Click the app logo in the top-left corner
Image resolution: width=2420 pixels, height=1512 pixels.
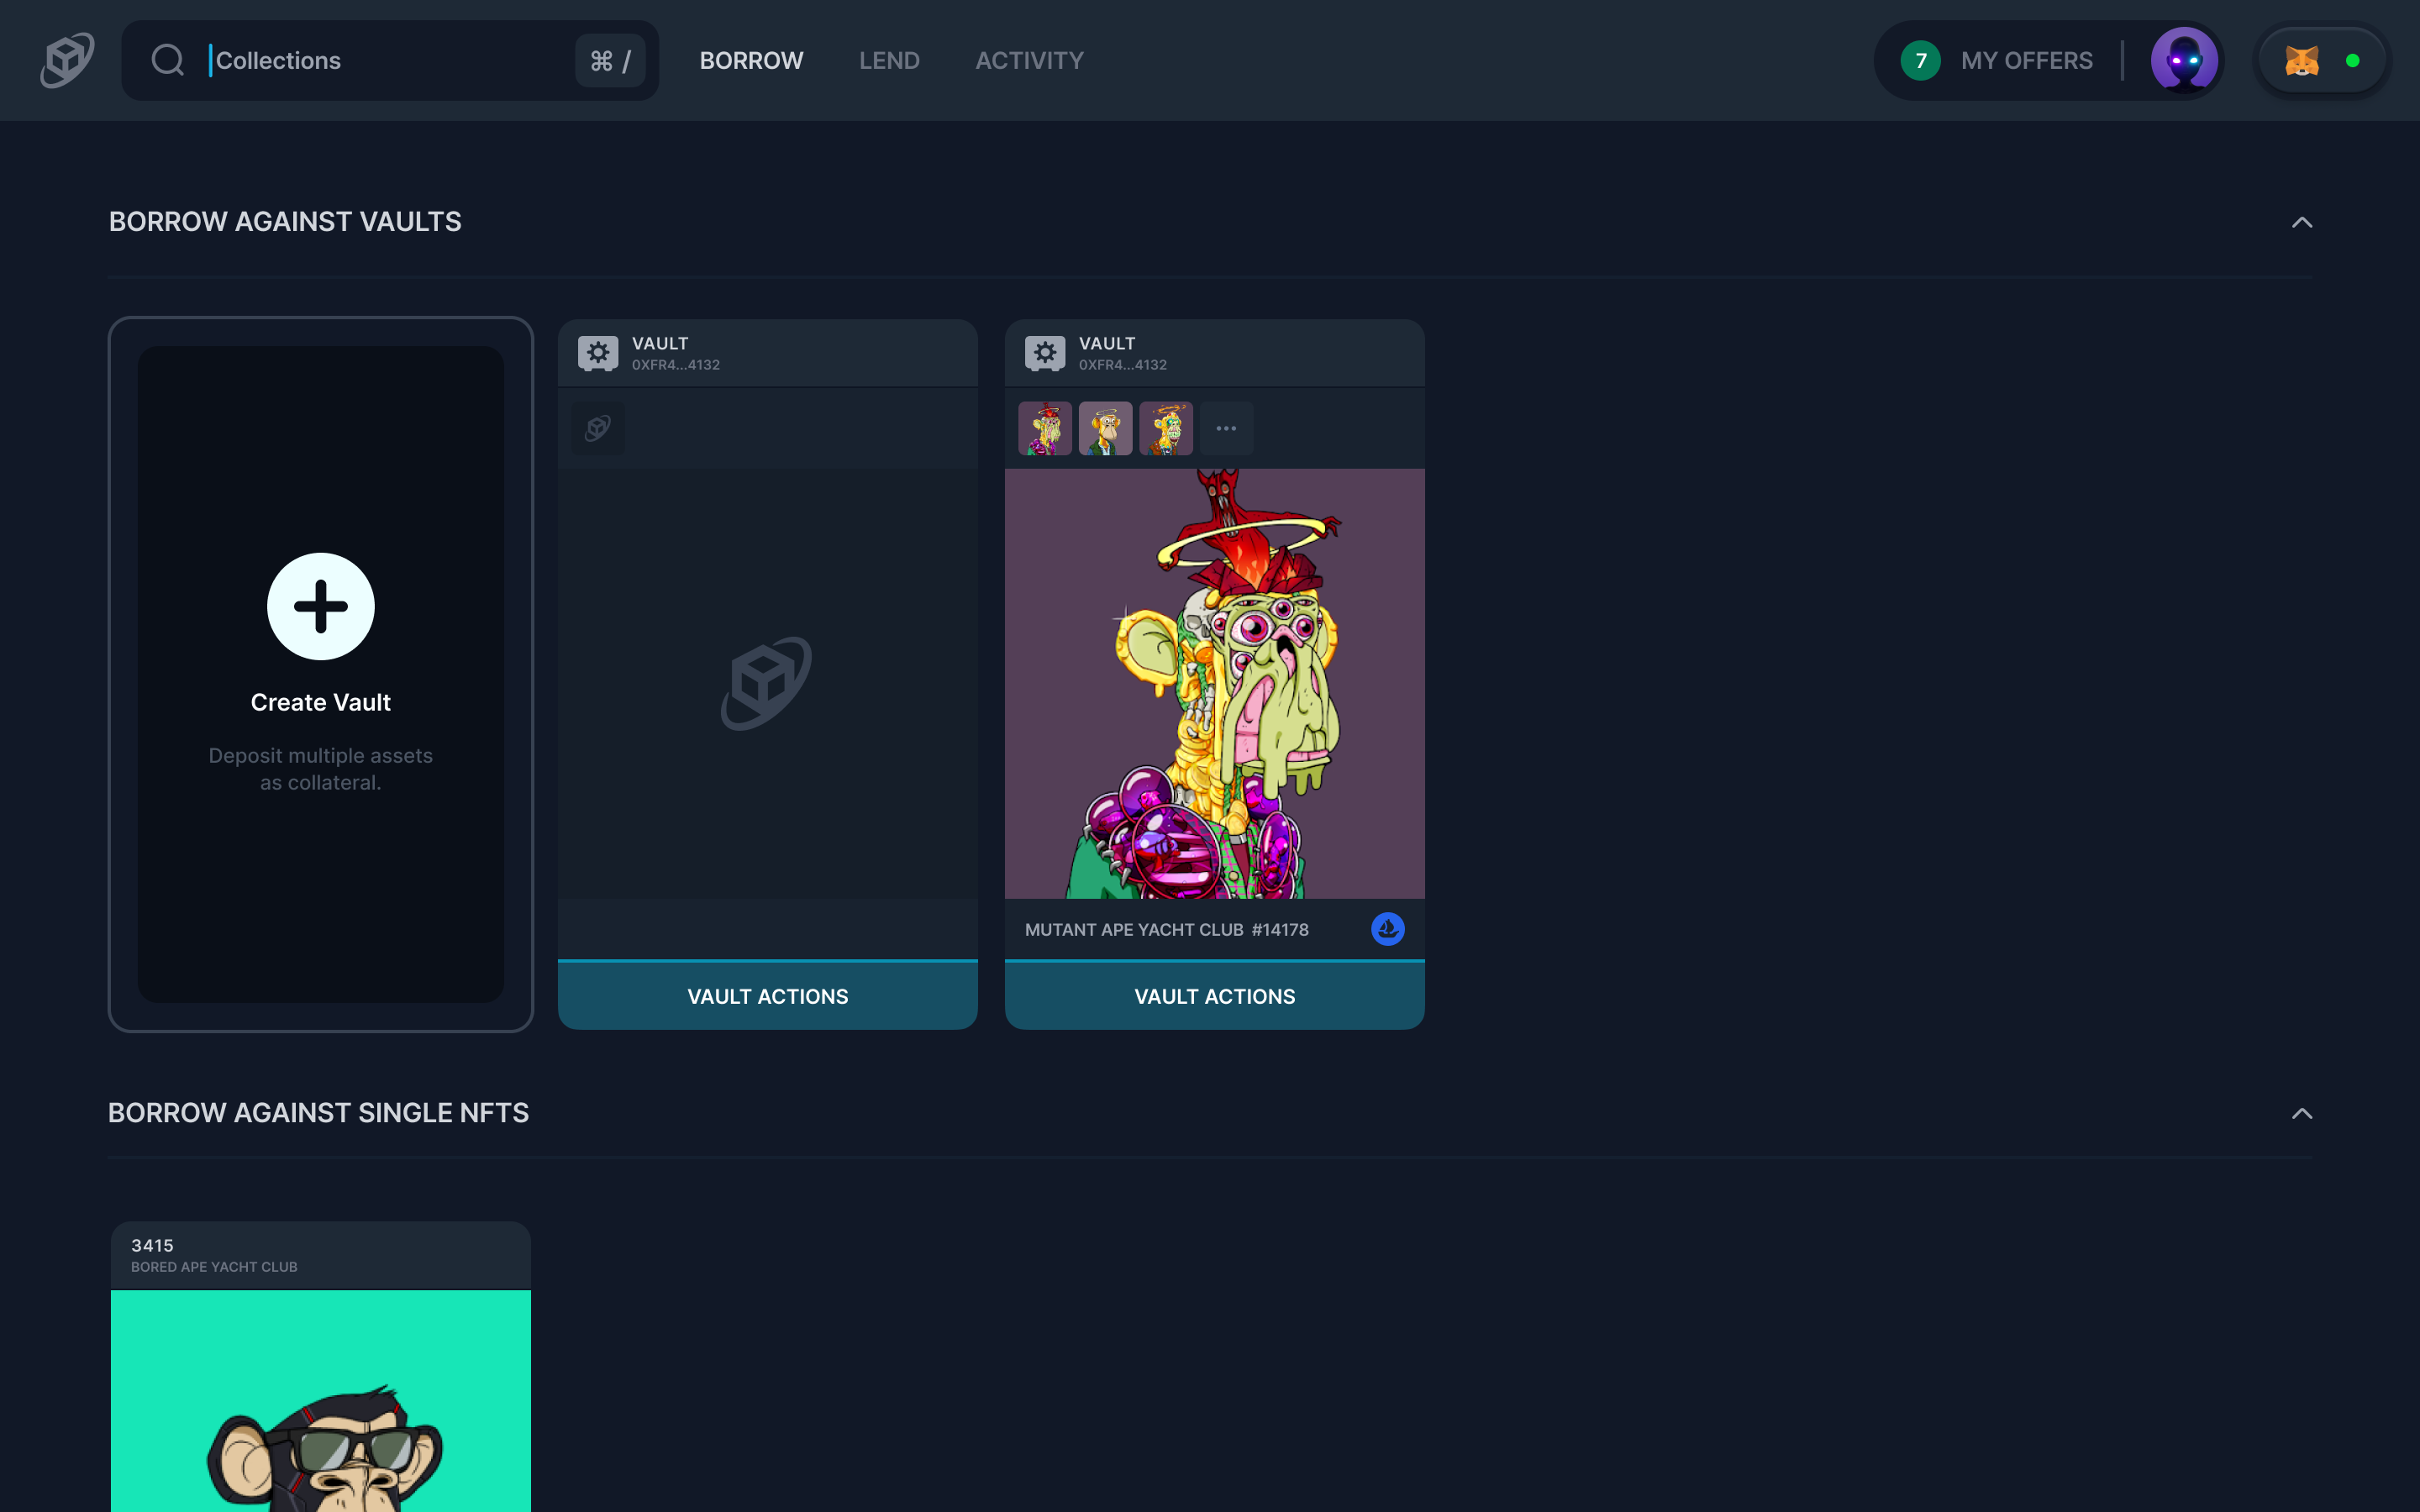[67, 60]
